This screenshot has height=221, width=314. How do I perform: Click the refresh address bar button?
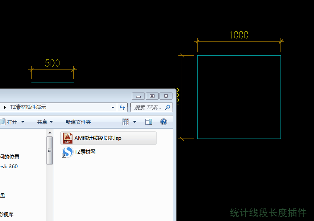click(x=122, y=108)
